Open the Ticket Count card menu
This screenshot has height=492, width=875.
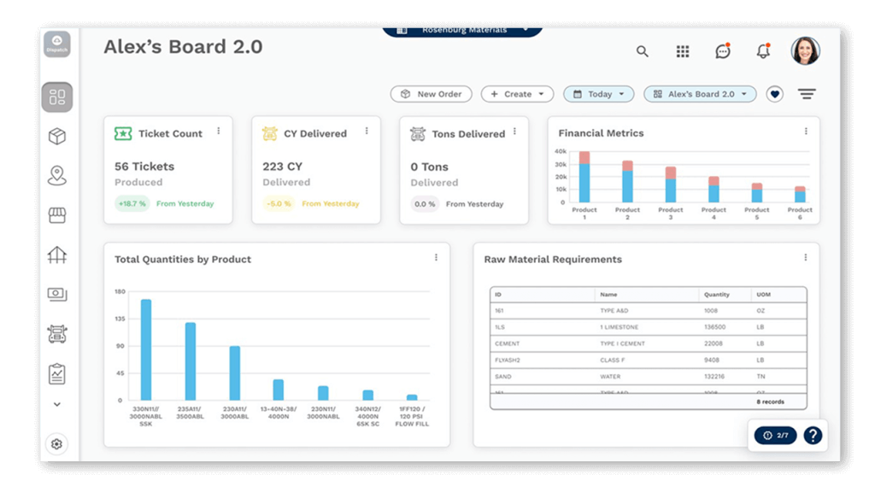point(219,130)
